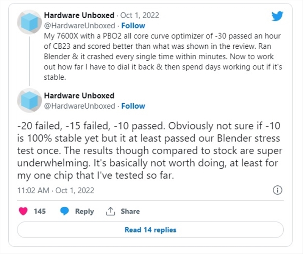303x254 pixels.
Task: Click the 145 likes count
Action: coord(40,211)
